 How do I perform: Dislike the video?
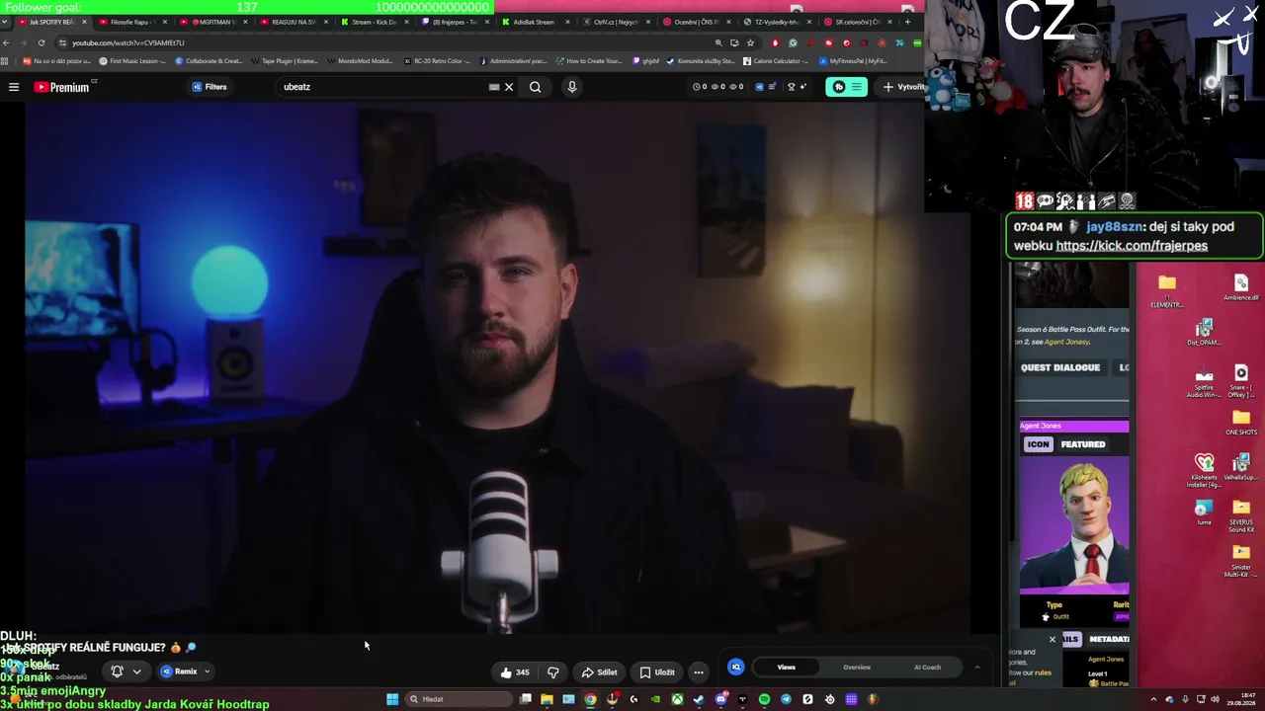click(552, 672)
